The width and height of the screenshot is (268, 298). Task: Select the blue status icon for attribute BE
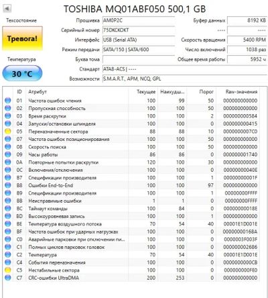click(8, 224)
